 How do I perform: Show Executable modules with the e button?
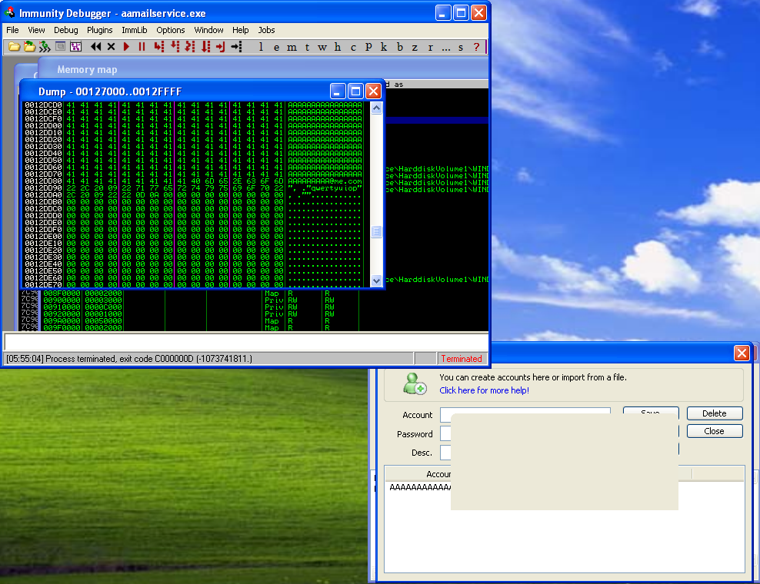pos(276,47)
